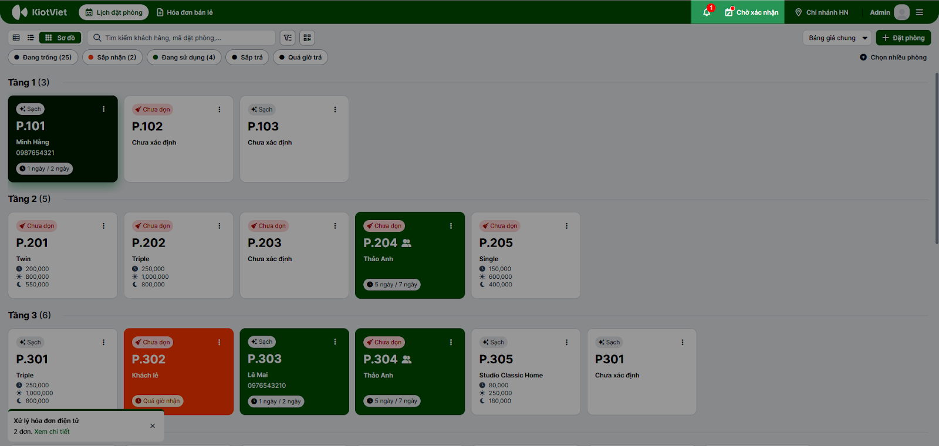This screenshot has width=939, height=446.
Task: Click the Đặt phòng button
Action: click(x=904, y=38)
